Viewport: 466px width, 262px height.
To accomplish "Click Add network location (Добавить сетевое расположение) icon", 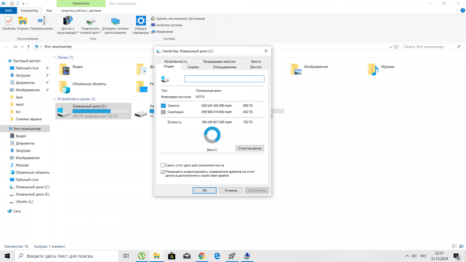I will tap(115, 25).
